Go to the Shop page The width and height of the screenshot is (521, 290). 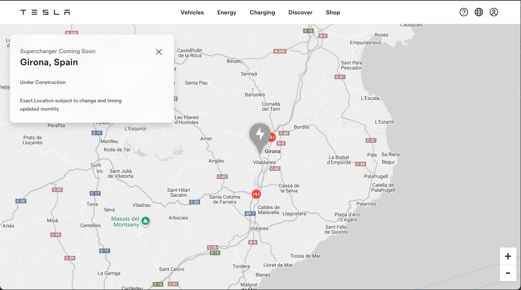click(x=333, y=12)
